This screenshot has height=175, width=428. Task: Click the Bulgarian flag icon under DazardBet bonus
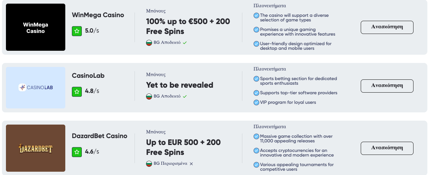pos(149,164)
